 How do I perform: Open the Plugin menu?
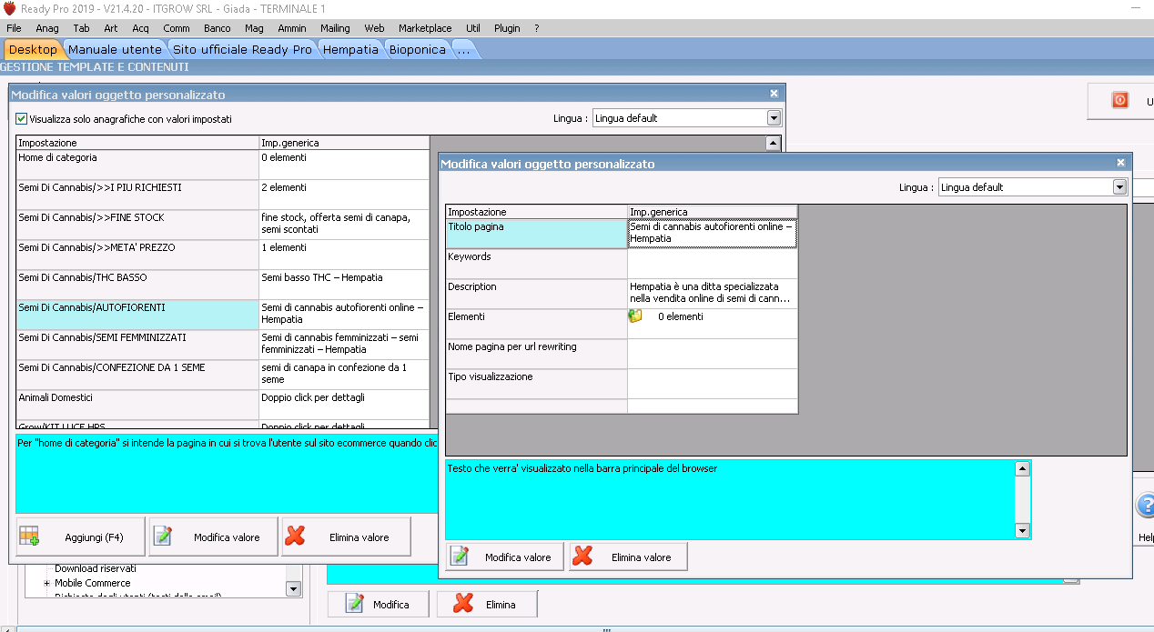coord(507,28)
